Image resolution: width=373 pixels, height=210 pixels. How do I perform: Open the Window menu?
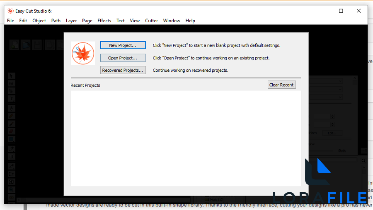tap(172, 21)
